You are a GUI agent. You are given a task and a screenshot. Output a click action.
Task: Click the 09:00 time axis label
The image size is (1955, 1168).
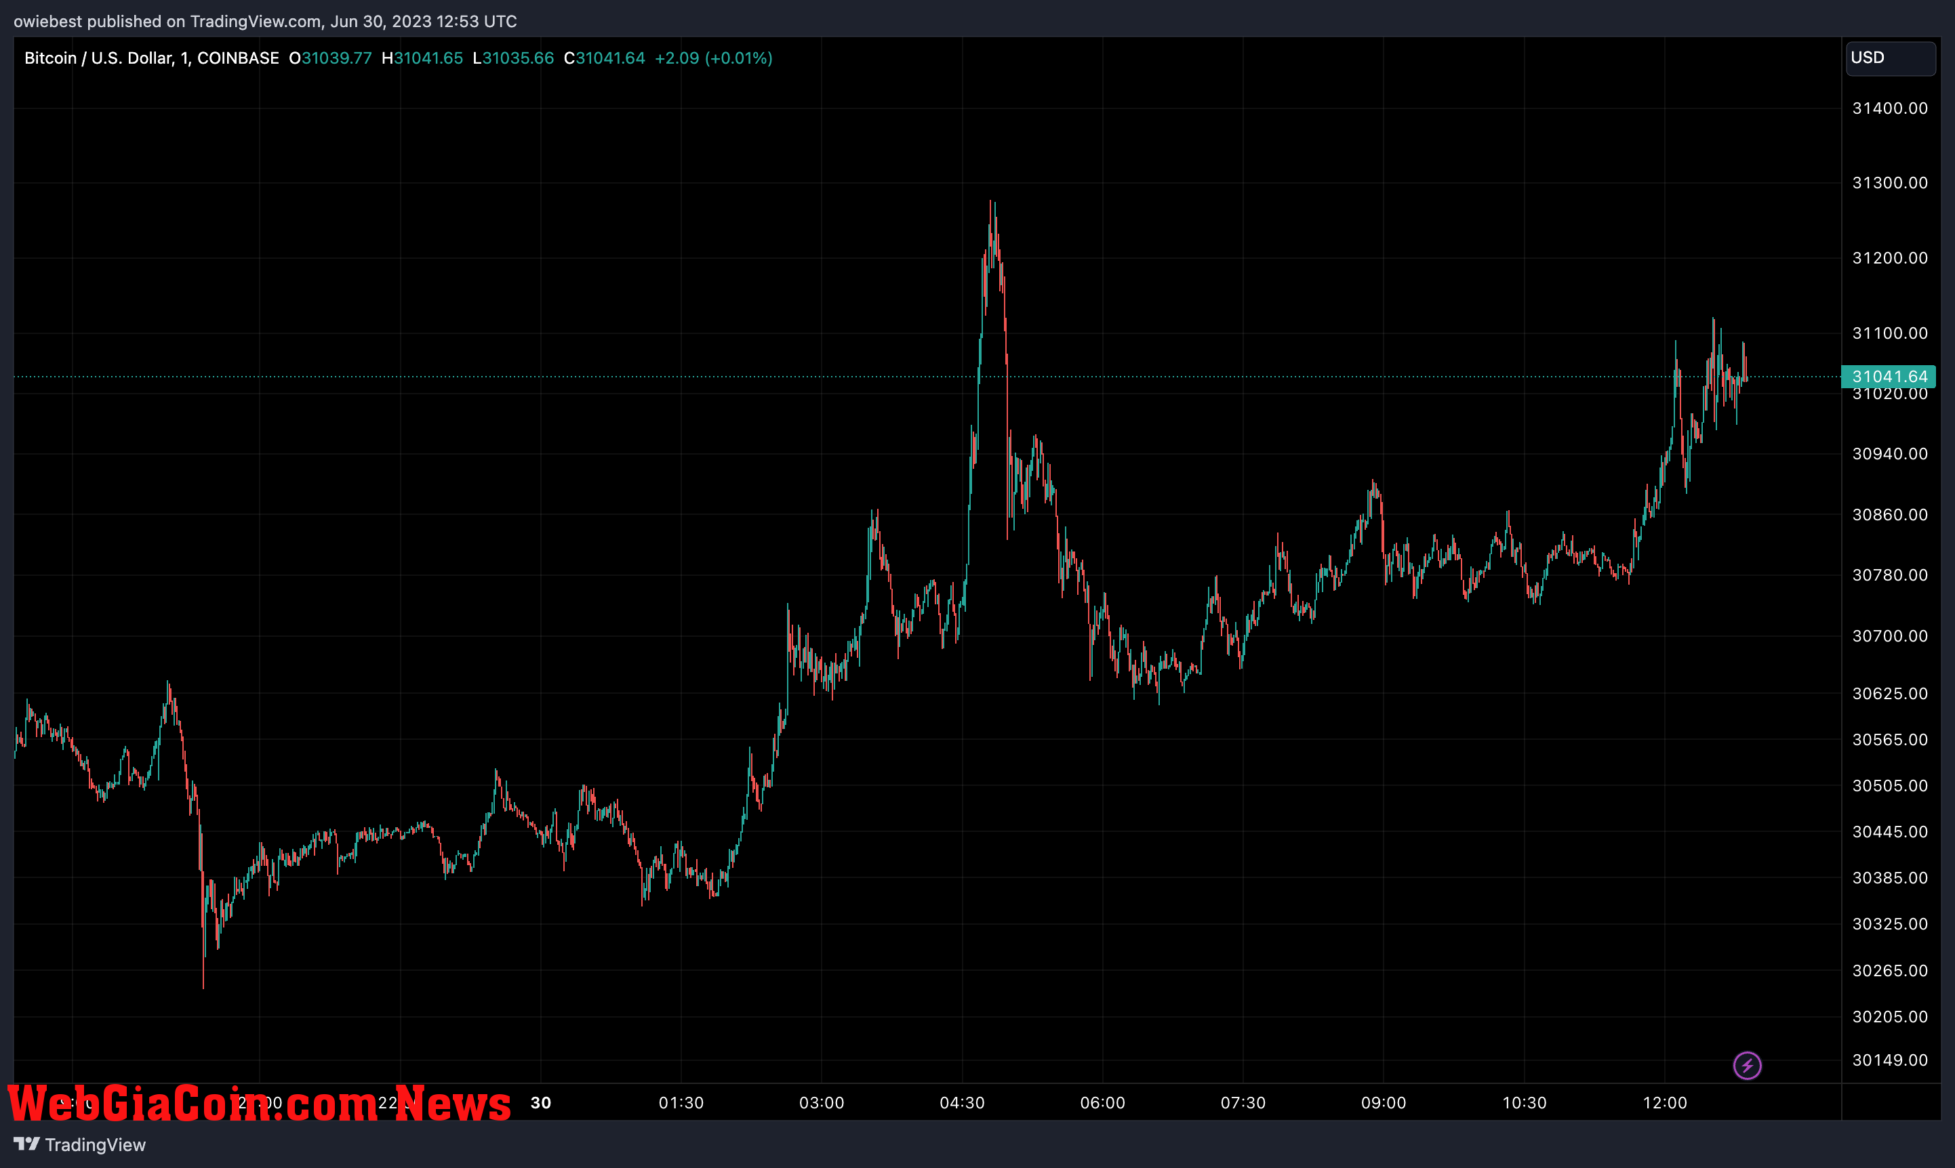pyautogui.click(x=1384, y=1103)
